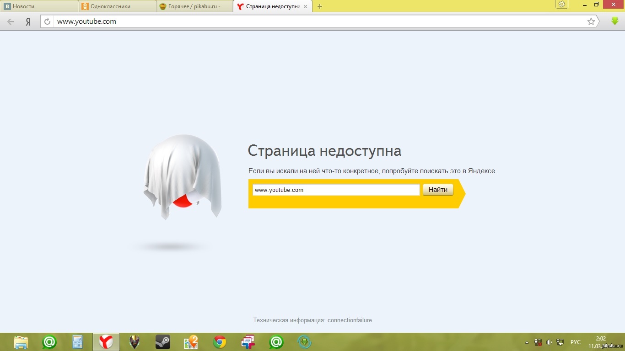
Task: Check the battery power tray icon
Action: coord(538,342)
